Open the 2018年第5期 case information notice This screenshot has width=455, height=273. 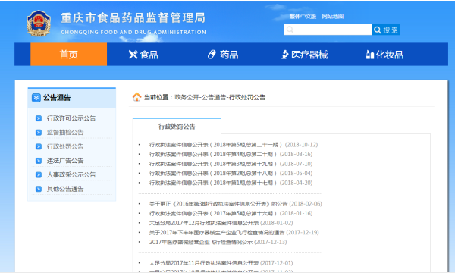[215, 145]
